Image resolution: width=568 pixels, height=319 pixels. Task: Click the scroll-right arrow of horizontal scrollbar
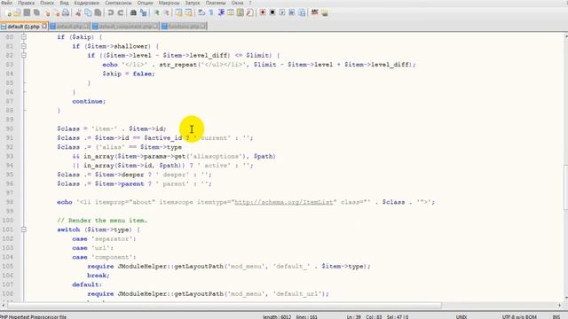[x=560, y=306]
